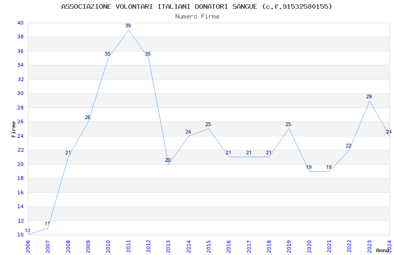Image resolution: width=394 pixels, height=255 pixels.
Task: Click the y-axis value 30
Action: click(20, 93)
